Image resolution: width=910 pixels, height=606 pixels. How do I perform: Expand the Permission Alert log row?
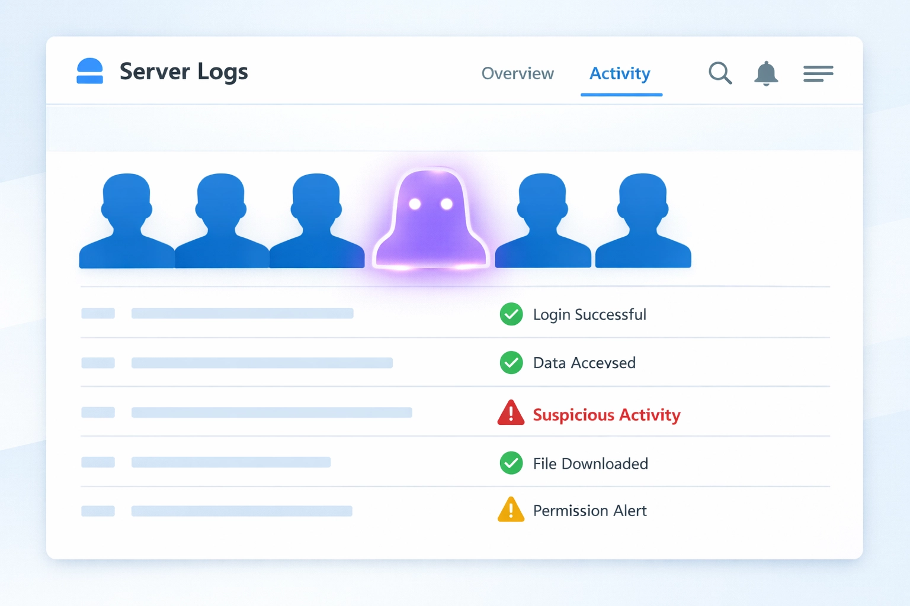point(242,510)
